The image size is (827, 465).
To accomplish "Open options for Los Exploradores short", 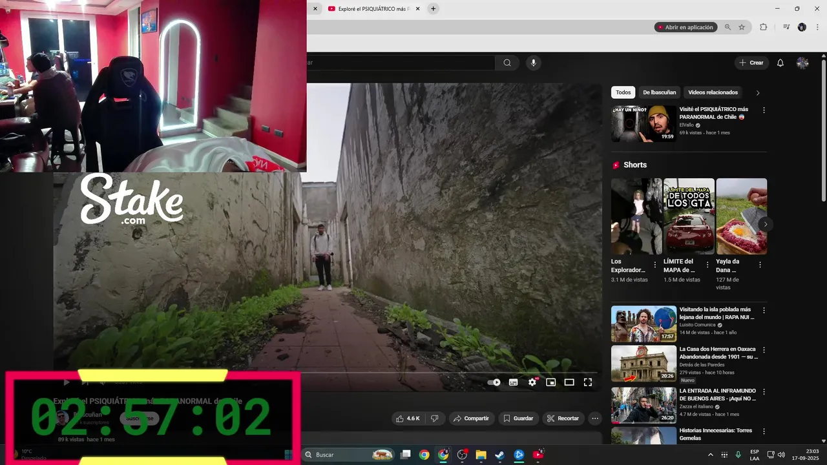I will pyautogui.click(x=655, y=265).
